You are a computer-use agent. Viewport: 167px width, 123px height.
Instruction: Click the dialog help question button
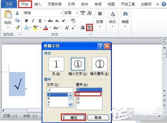coord(101,46)
